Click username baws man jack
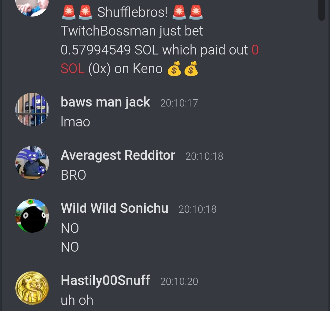330x311 pixels. pos(105,102)
